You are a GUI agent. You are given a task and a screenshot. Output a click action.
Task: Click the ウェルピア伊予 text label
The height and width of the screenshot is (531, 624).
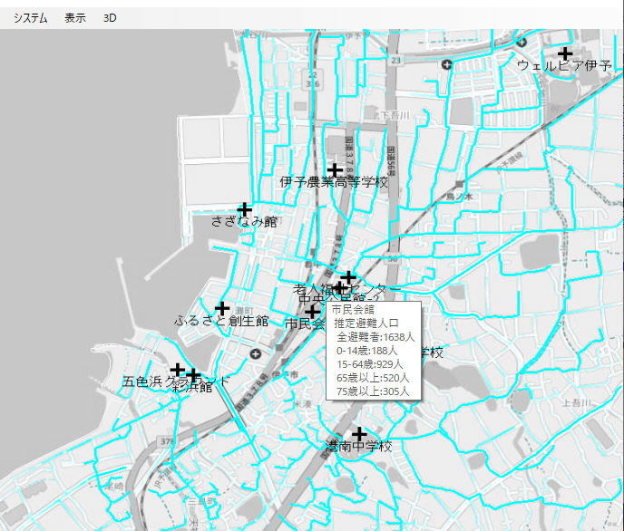564,66
